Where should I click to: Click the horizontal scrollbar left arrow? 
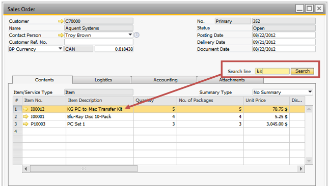tap(26, 169)
